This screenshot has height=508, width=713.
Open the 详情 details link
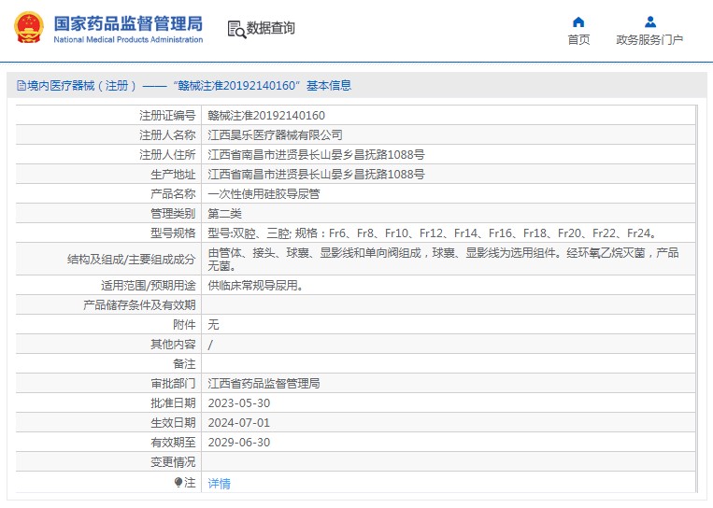[x=220, y=484]
